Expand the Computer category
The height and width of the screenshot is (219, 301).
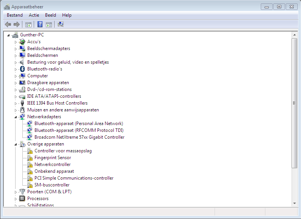(16, 76)
